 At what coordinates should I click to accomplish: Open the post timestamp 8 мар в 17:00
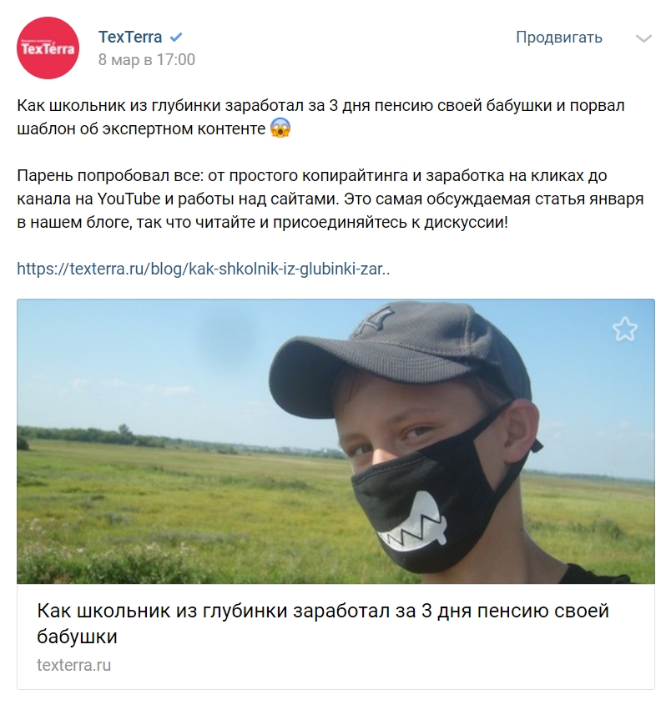(x=146, y=60)
